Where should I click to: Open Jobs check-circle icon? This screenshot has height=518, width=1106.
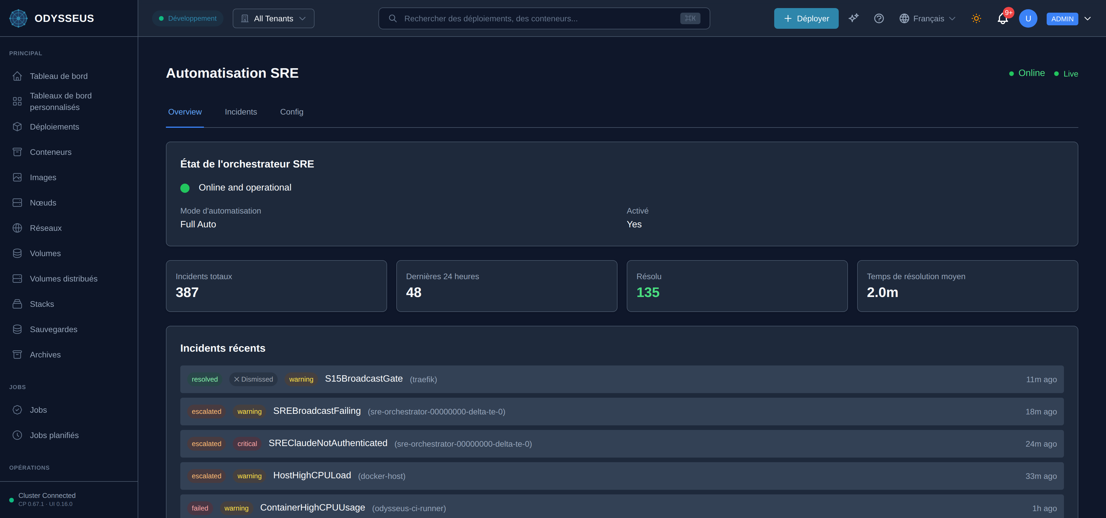click(x=17, y=410)
